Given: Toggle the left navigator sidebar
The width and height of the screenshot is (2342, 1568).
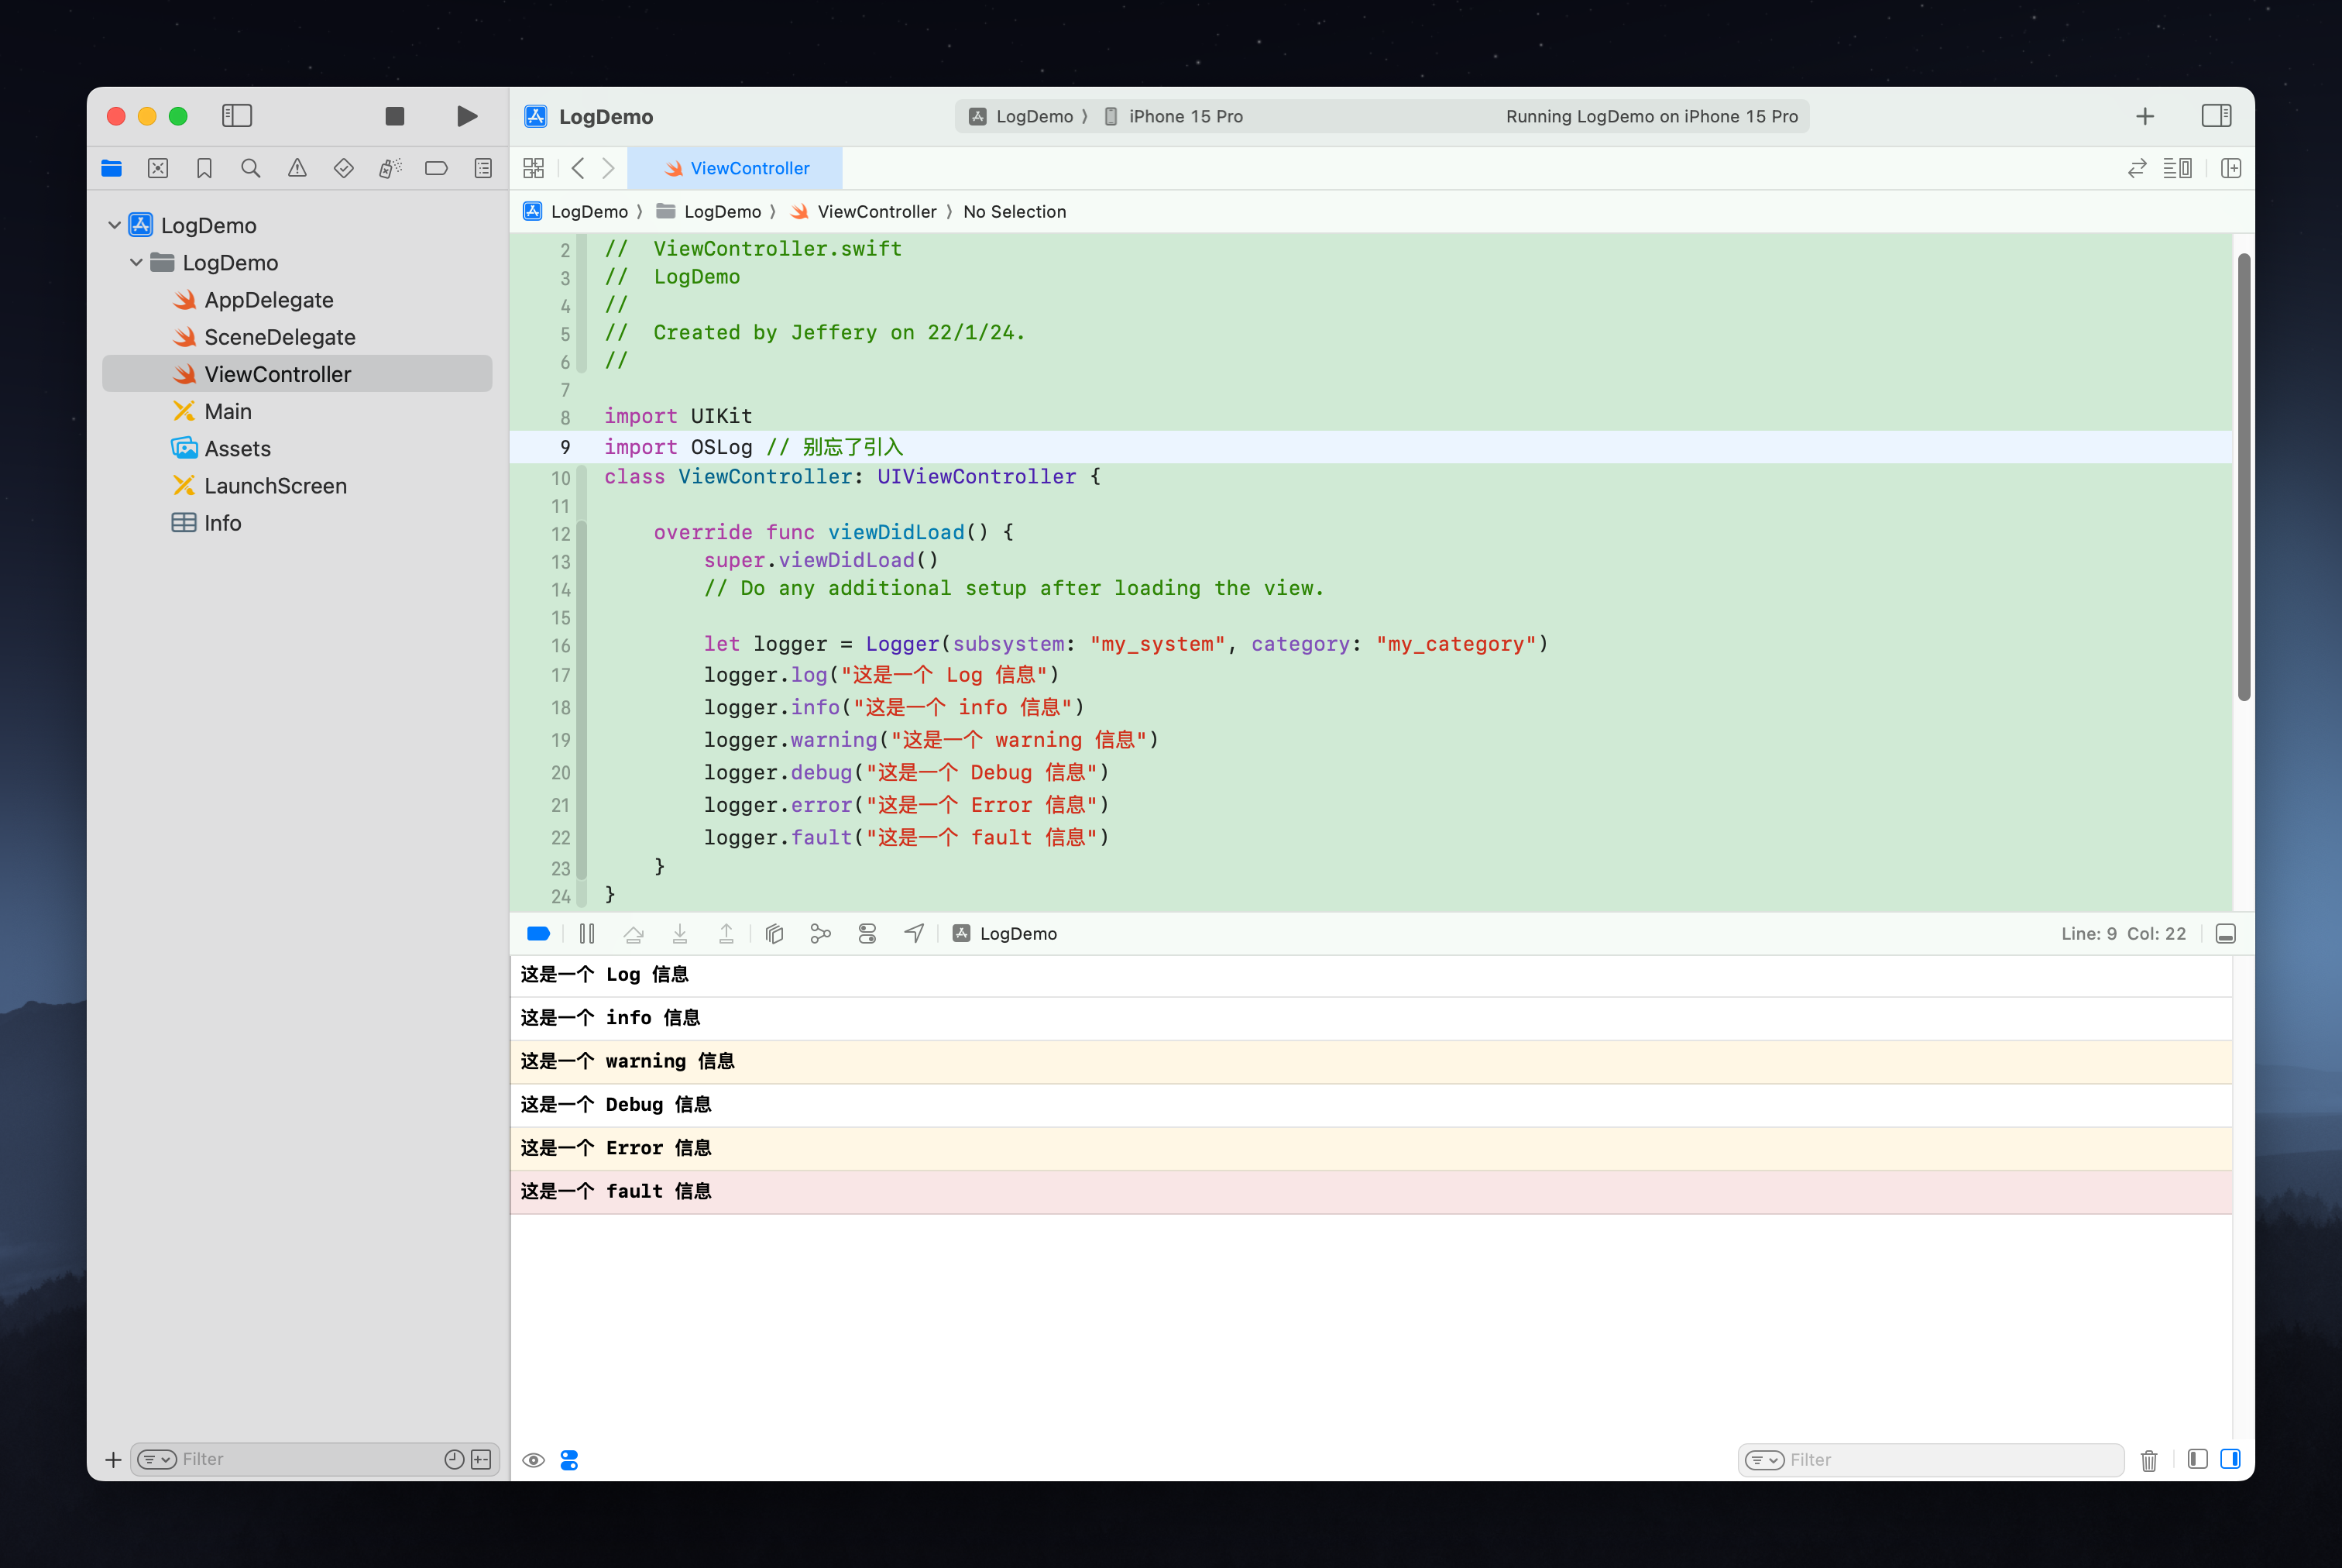Looking at the screenshot, I should pos(237,116).
